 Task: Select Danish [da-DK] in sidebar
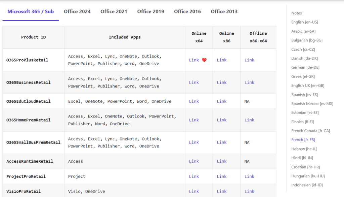click(x=304, y=58)
